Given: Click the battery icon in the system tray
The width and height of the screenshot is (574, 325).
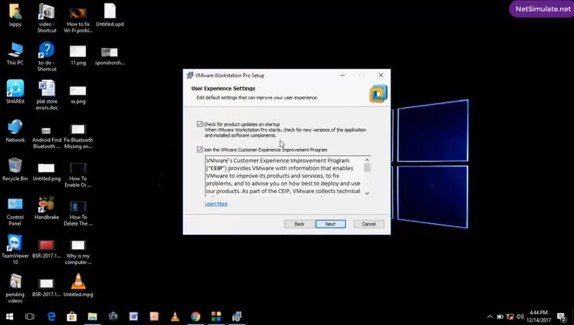Looking at the screenshot, I should click(x=500, y=317).
